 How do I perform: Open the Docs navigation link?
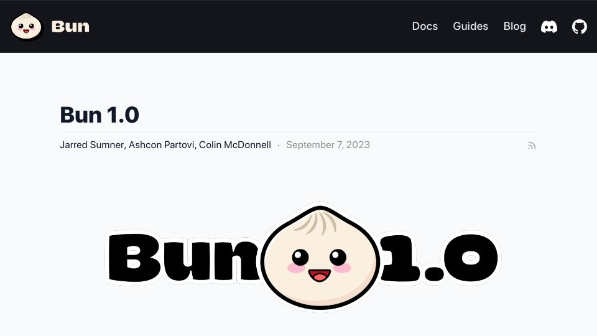[x=425, y=26]
